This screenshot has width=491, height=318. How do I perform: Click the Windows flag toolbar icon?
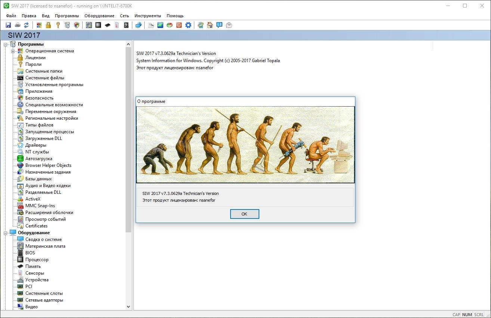click(x=39, y=25)
